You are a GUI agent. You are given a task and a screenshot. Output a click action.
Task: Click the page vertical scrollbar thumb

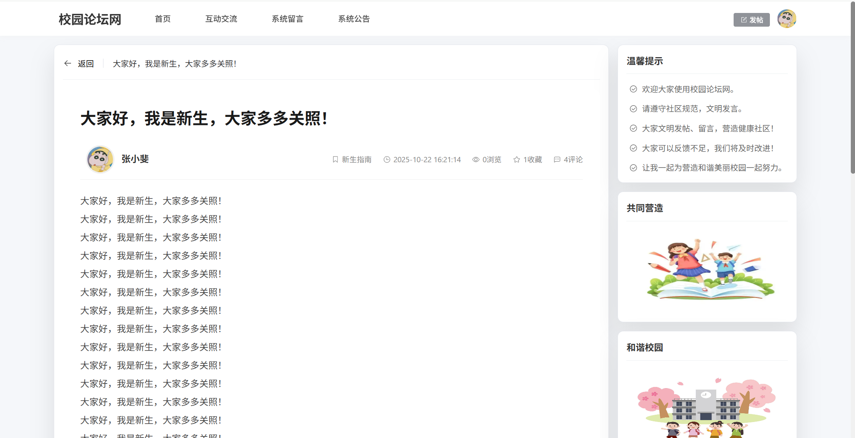852,88
